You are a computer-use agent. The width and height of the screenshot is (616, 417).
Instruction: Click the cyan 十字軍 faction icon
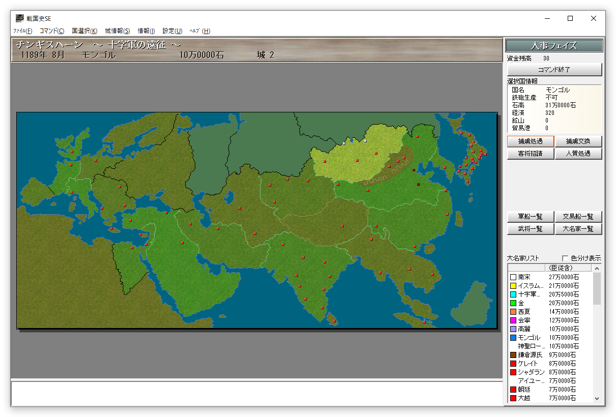tap(513, 294)
